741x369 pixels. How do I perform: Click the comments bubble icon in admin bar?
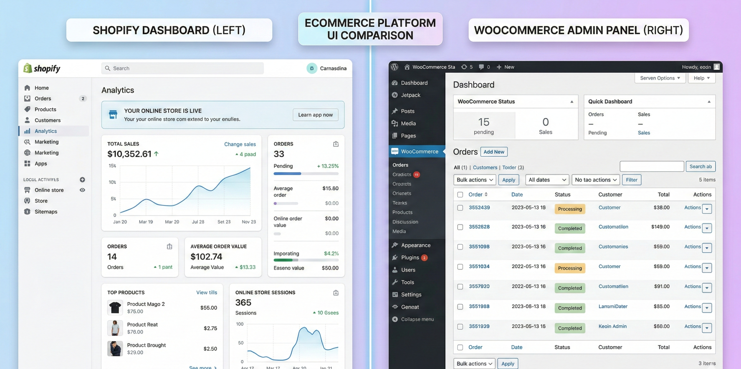(x=481, y=67)
